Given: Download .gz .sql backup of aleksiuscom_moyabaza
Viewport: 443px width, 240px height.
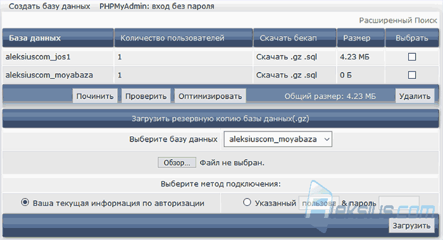Looking at the screenshot, I should [x=287, y=75].
